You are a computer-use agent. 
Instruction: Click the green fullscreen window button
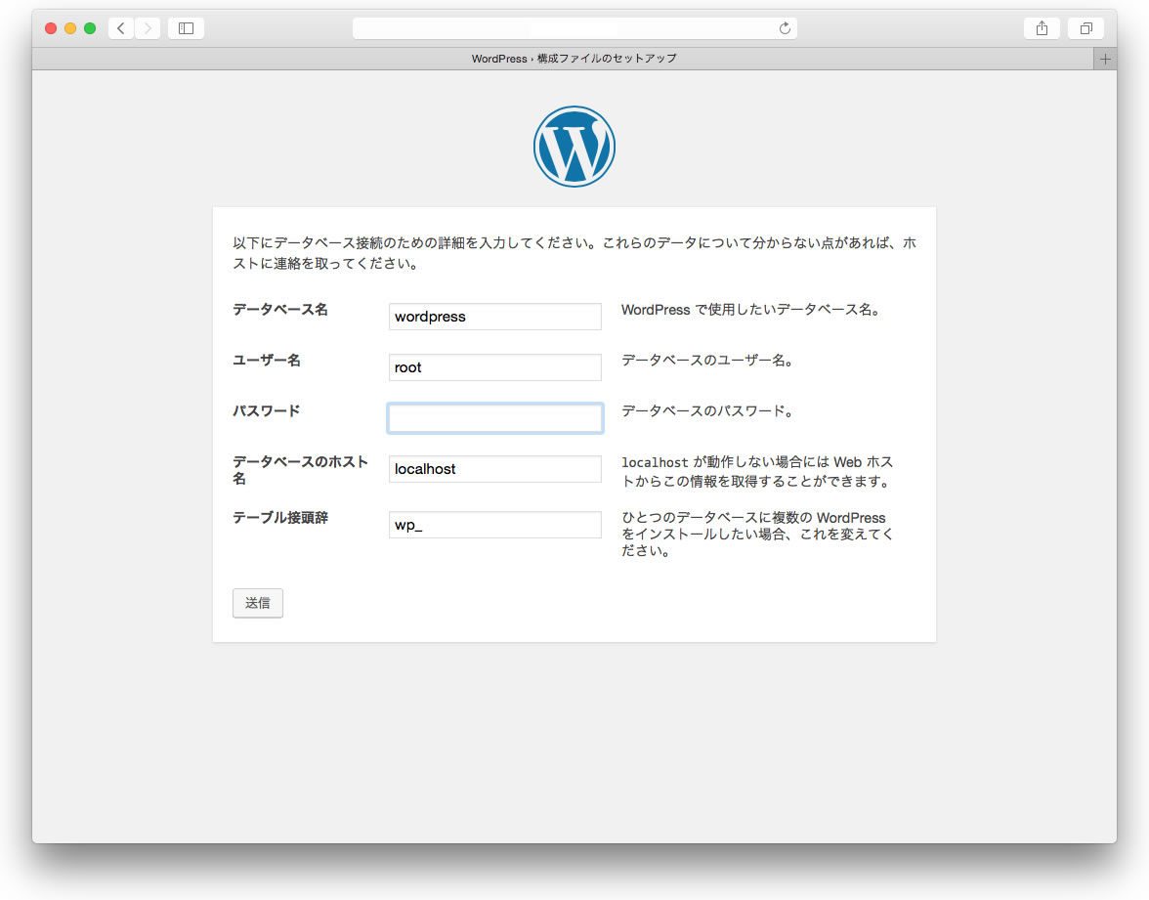point(90,28)
